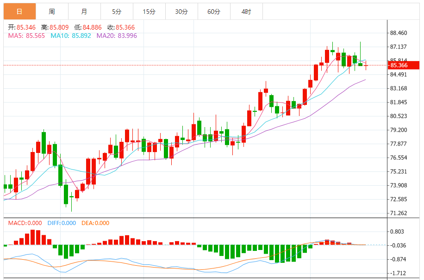Click the DIFF:0.000 label

62,223
